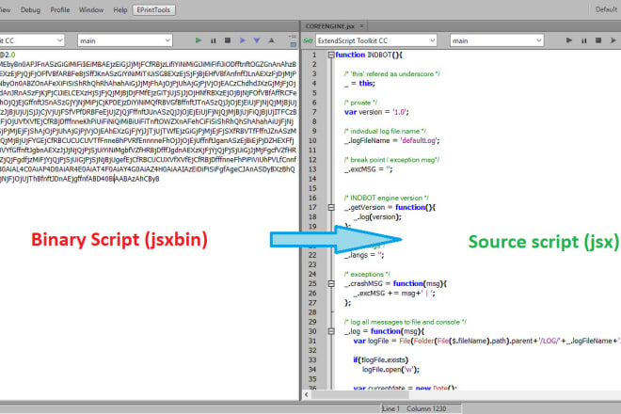This screenshot has height=414, width=621.
Task: Click line number 31 in gutter
Action: (312, 341)
